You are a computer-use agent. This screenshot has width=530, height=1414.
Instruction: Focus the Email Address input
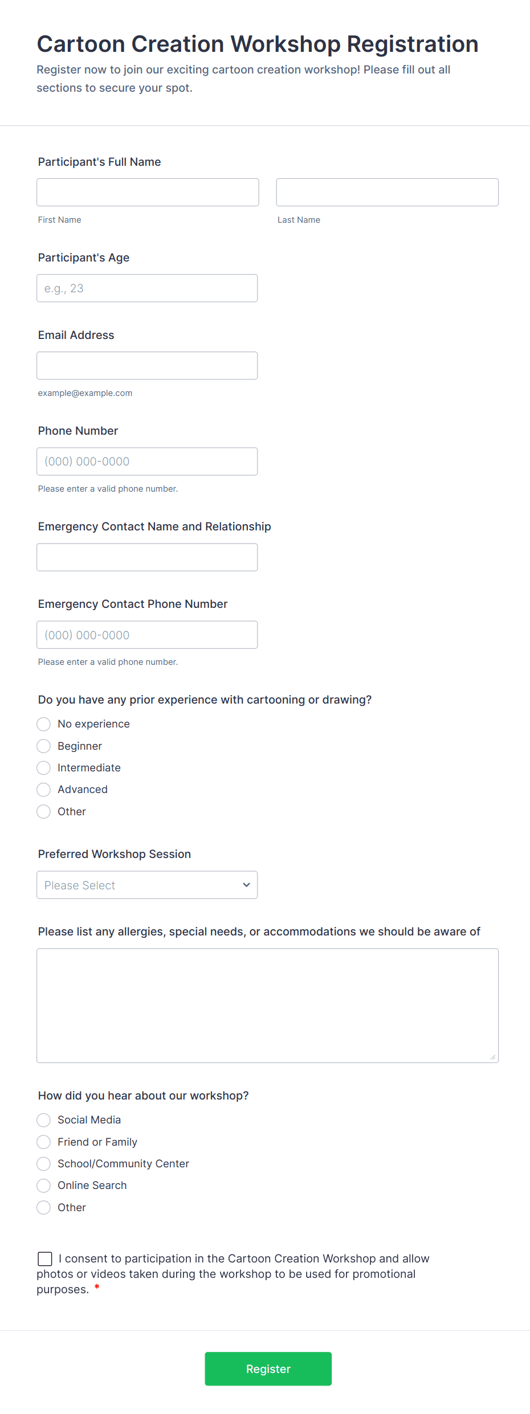pyautogui.click(x=146, y=365)
